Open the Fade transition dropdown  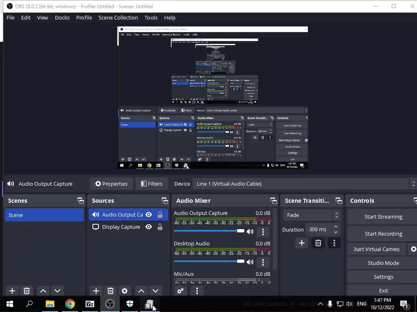(x=312, y=215)
